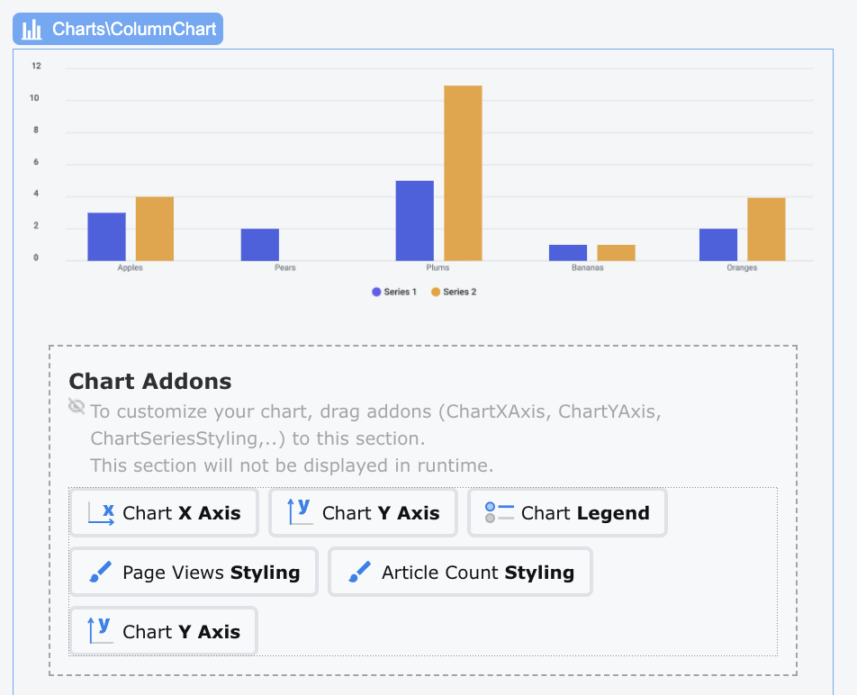Click the brush icon on Page Views Styling

point(100,571)
